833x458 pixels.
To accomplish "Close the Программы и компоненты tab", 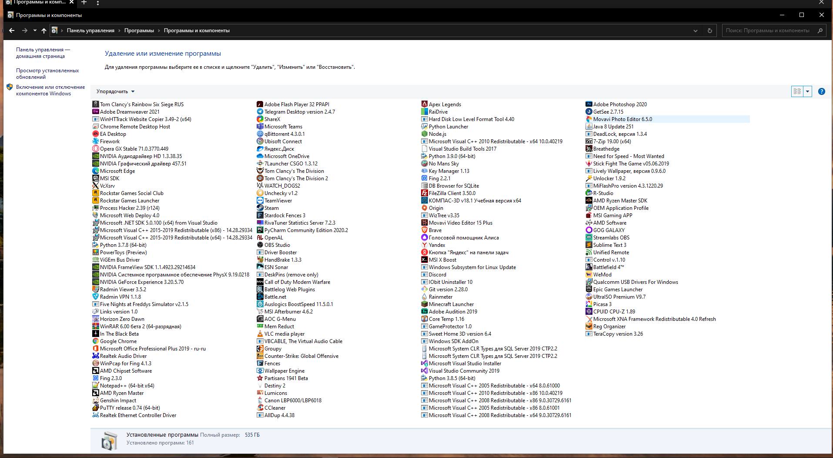I will click(71, 2).
